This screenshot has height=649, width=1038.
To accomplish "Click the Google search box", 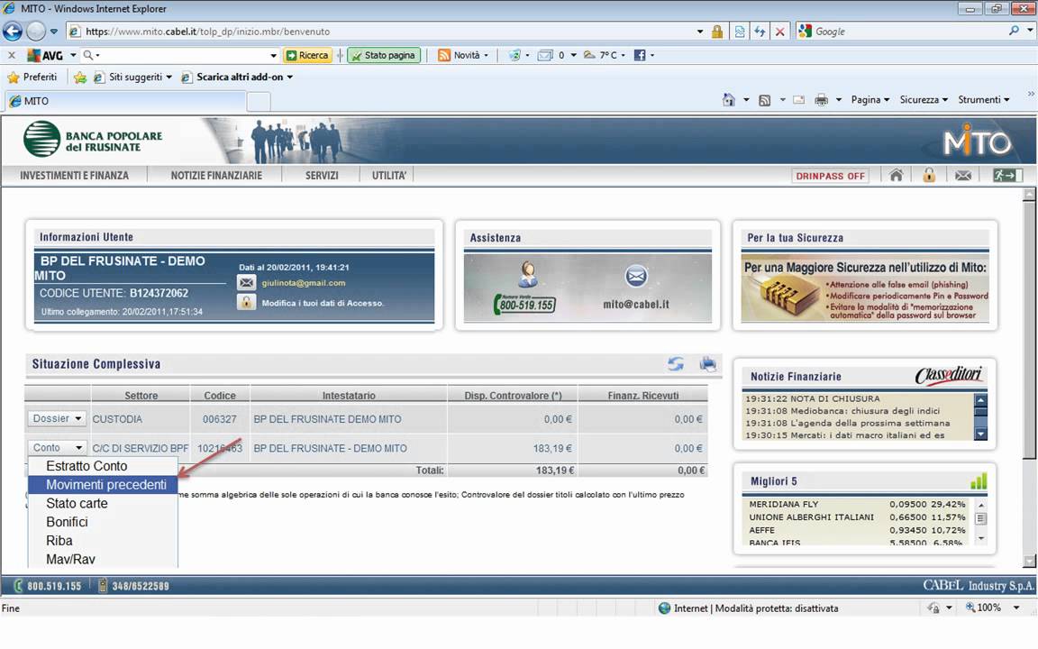I will 907,32.
